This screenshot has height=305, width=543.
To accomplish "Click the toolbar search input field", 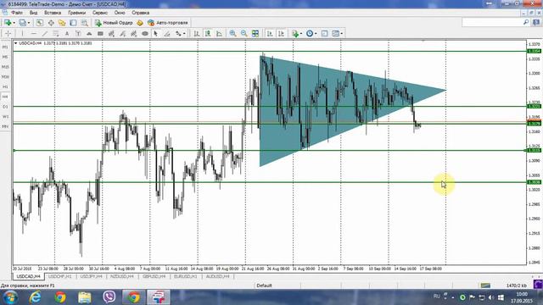I will tap(492, 23).
